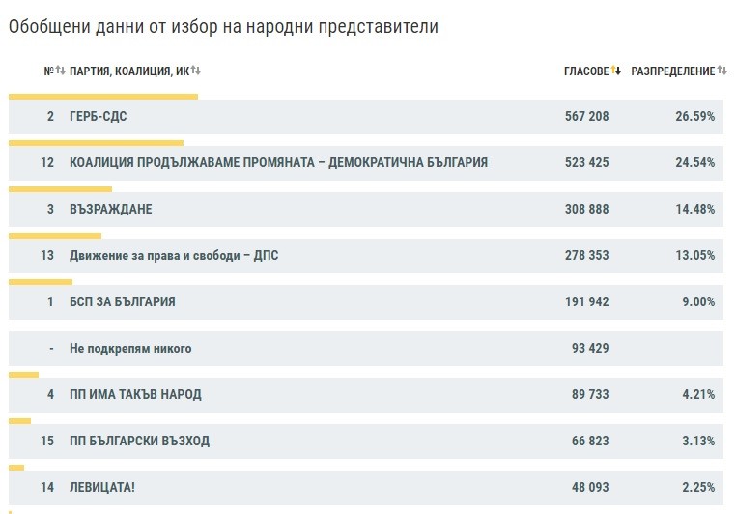Toggle the sort icon next to ГЛАСОВЕ
This screenshot has width=736, height=514.
616,71
